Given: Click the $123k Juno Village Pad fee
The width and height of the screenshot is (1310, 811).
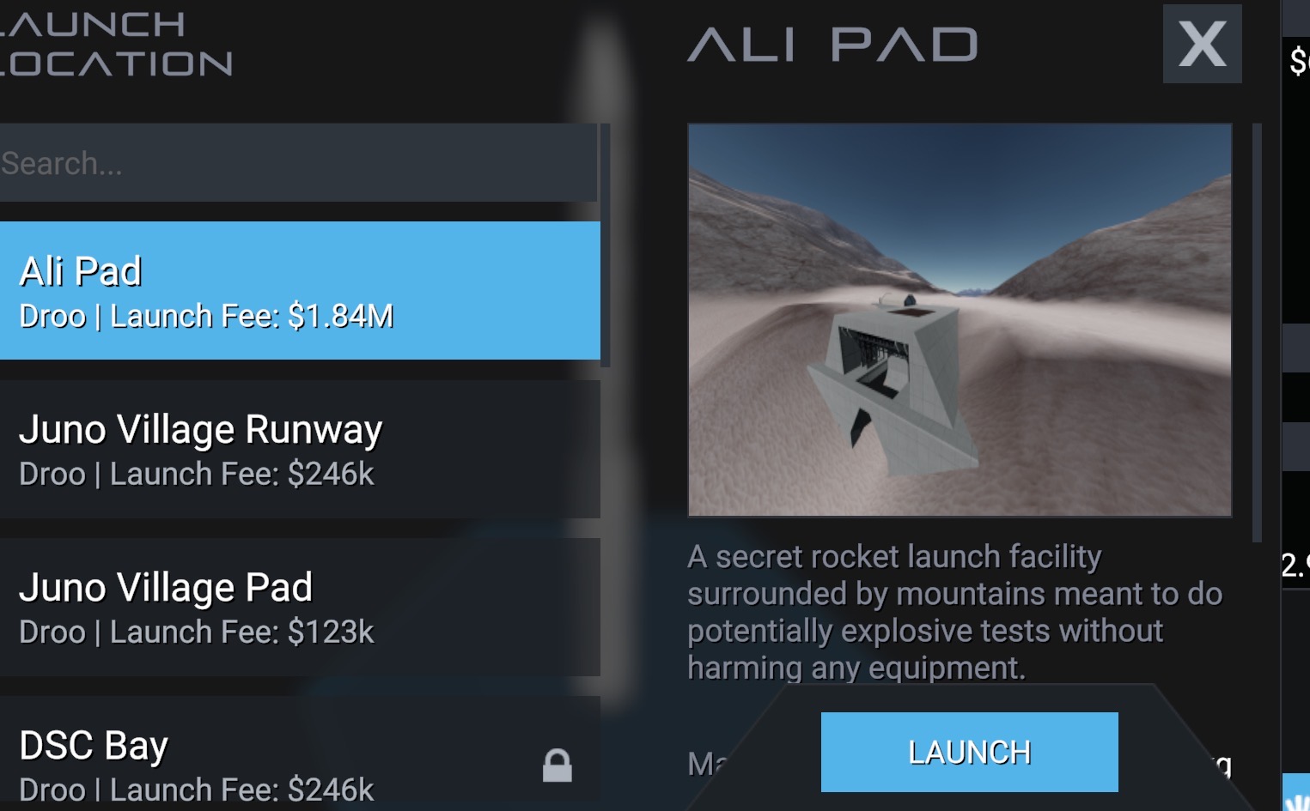Looking at the screenshot, I should pos(331,632).
